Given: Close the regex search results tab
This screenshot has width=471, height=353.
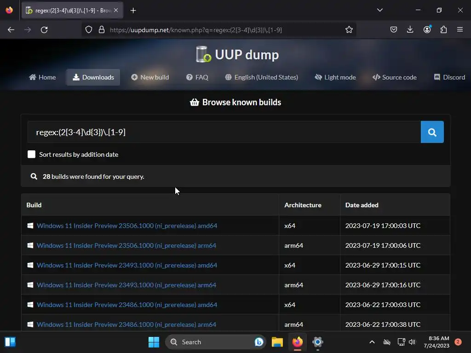Looking at the screenshot, I should click(116, 10).
